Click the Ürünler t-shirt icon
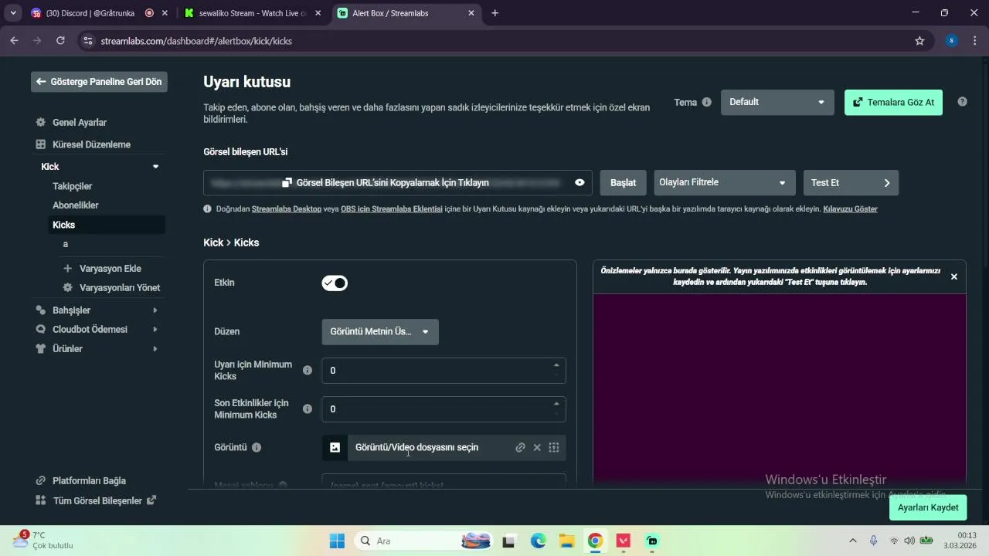This screenshot has height=556, width=989. click(x=41, y=349)
